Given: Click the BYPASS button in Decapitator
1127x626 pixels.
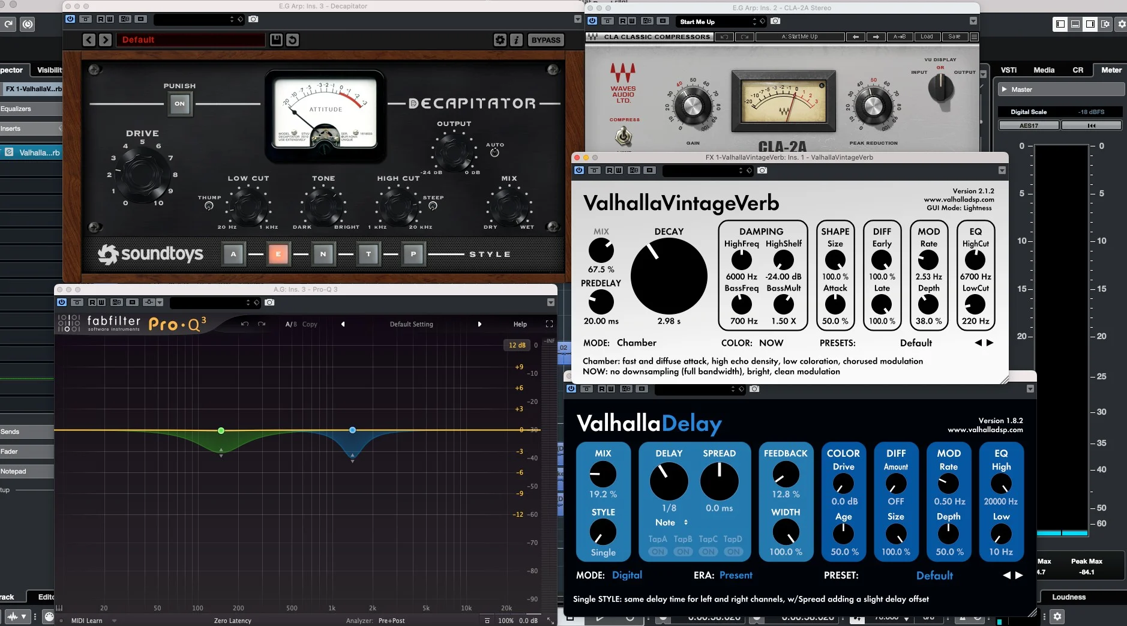Looking at the screenshot, I should pos(546,40).
